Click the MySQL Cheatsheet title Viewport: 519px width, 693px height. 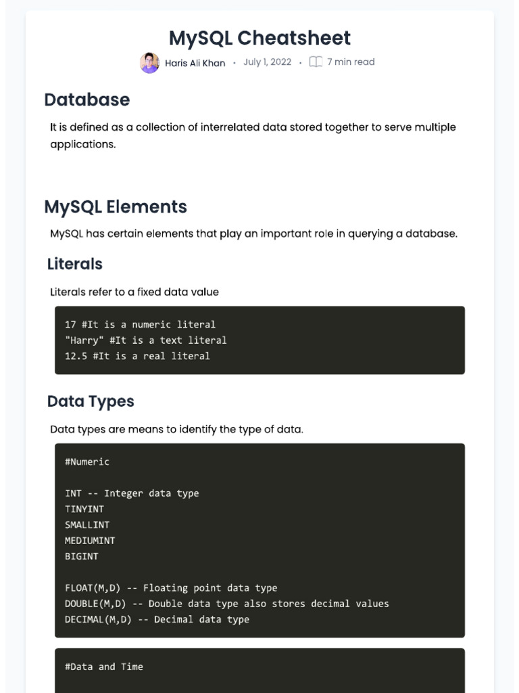click(x=259, y=38)
